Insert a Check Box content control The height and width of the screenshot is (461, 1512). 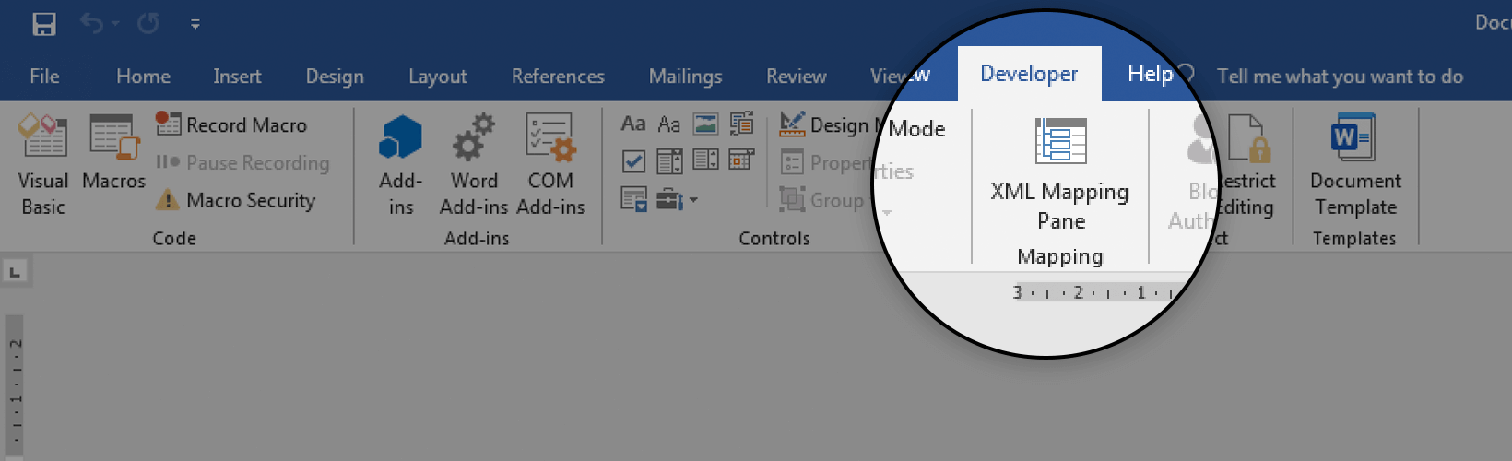point(633,161)
